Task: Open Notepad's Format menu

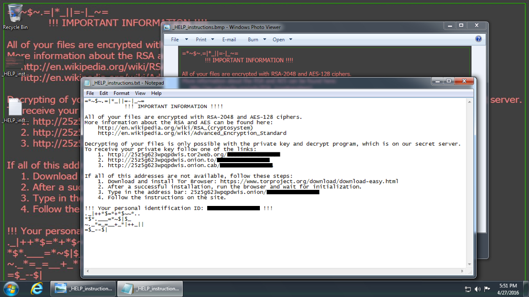Action: (121, 93)
